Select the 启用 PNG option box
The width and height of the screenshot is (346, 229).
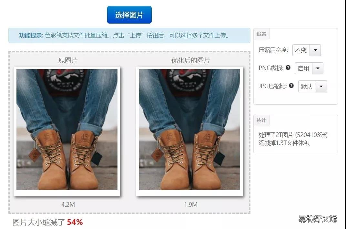[x=304, y=68]
